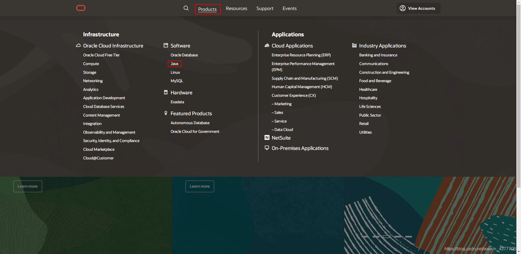Select the Service sub-link

coord(279,121)
